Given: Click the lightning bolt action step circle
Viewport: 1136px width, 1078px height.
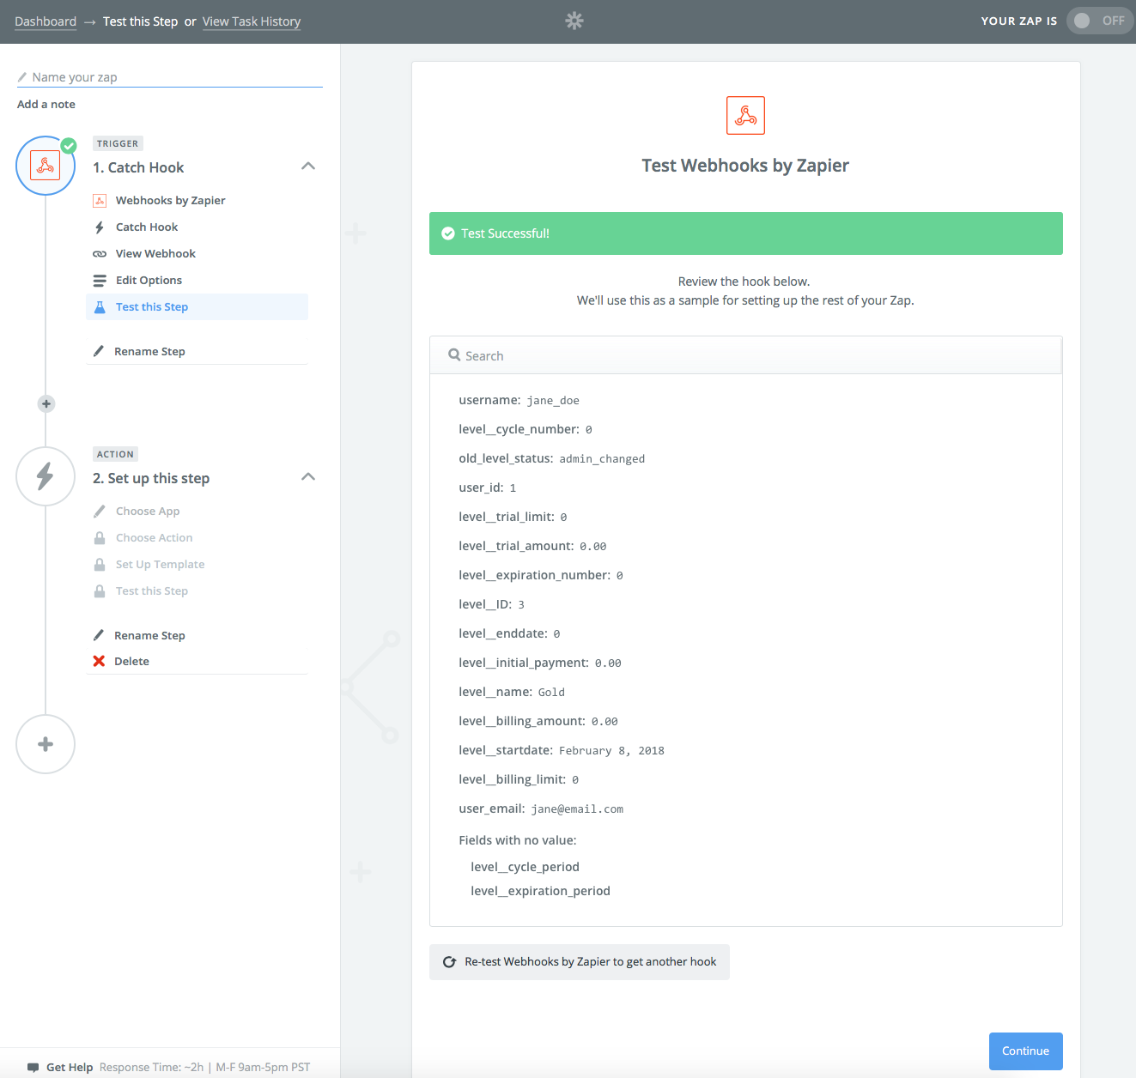Looking at the screenshot, I should point(46,476).
